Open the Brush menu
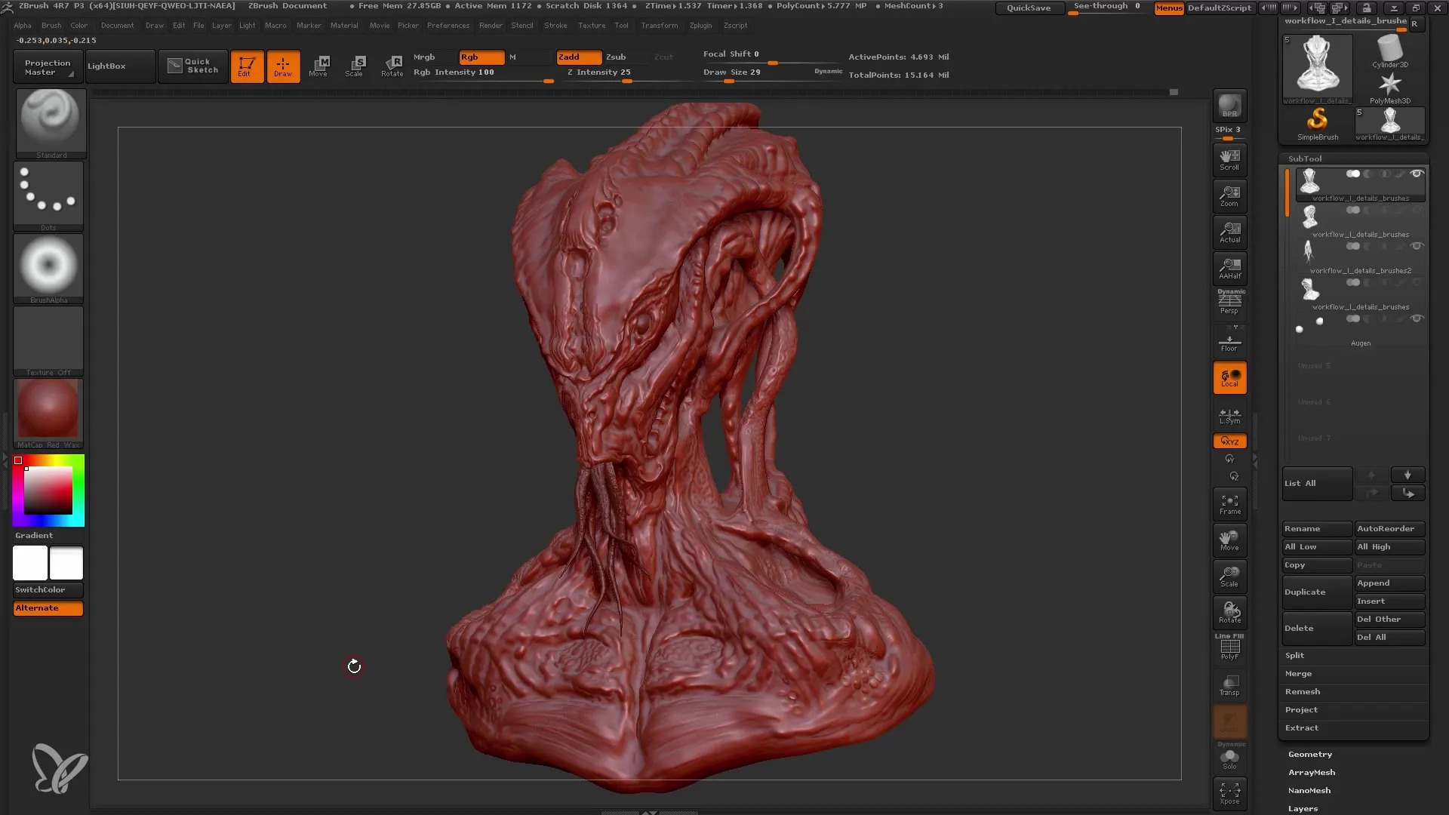 pos(51,26)
